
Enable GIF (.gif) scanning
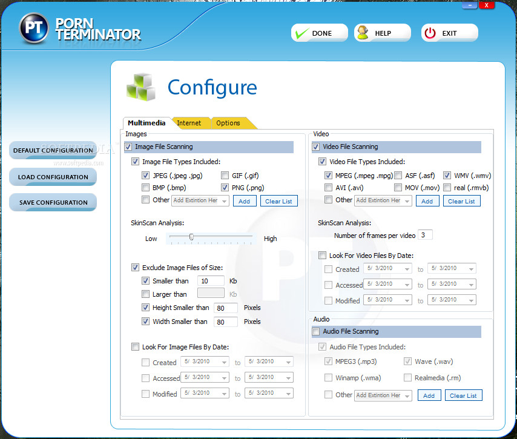click(225, 176)
